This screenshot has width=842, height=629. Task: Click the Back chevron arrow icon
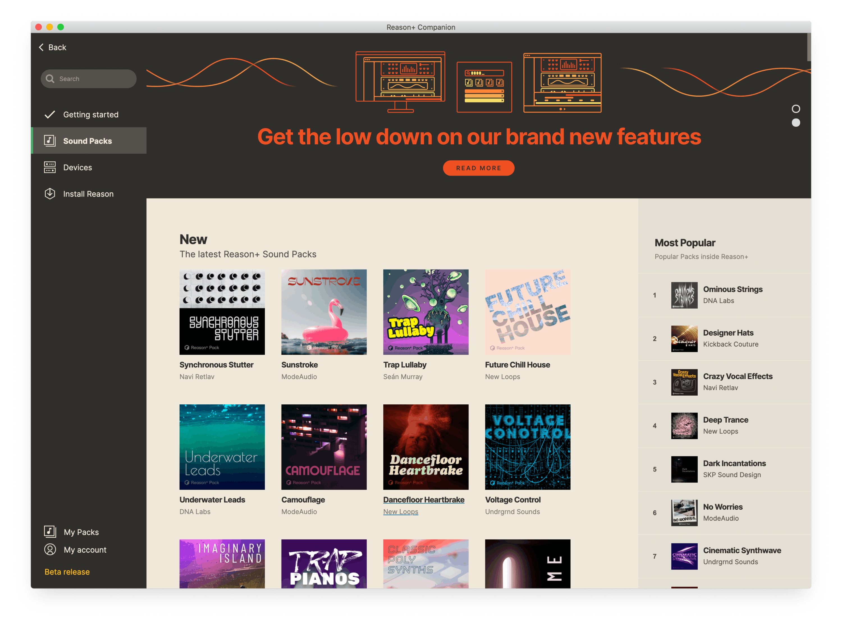click(x=41, y=47)
